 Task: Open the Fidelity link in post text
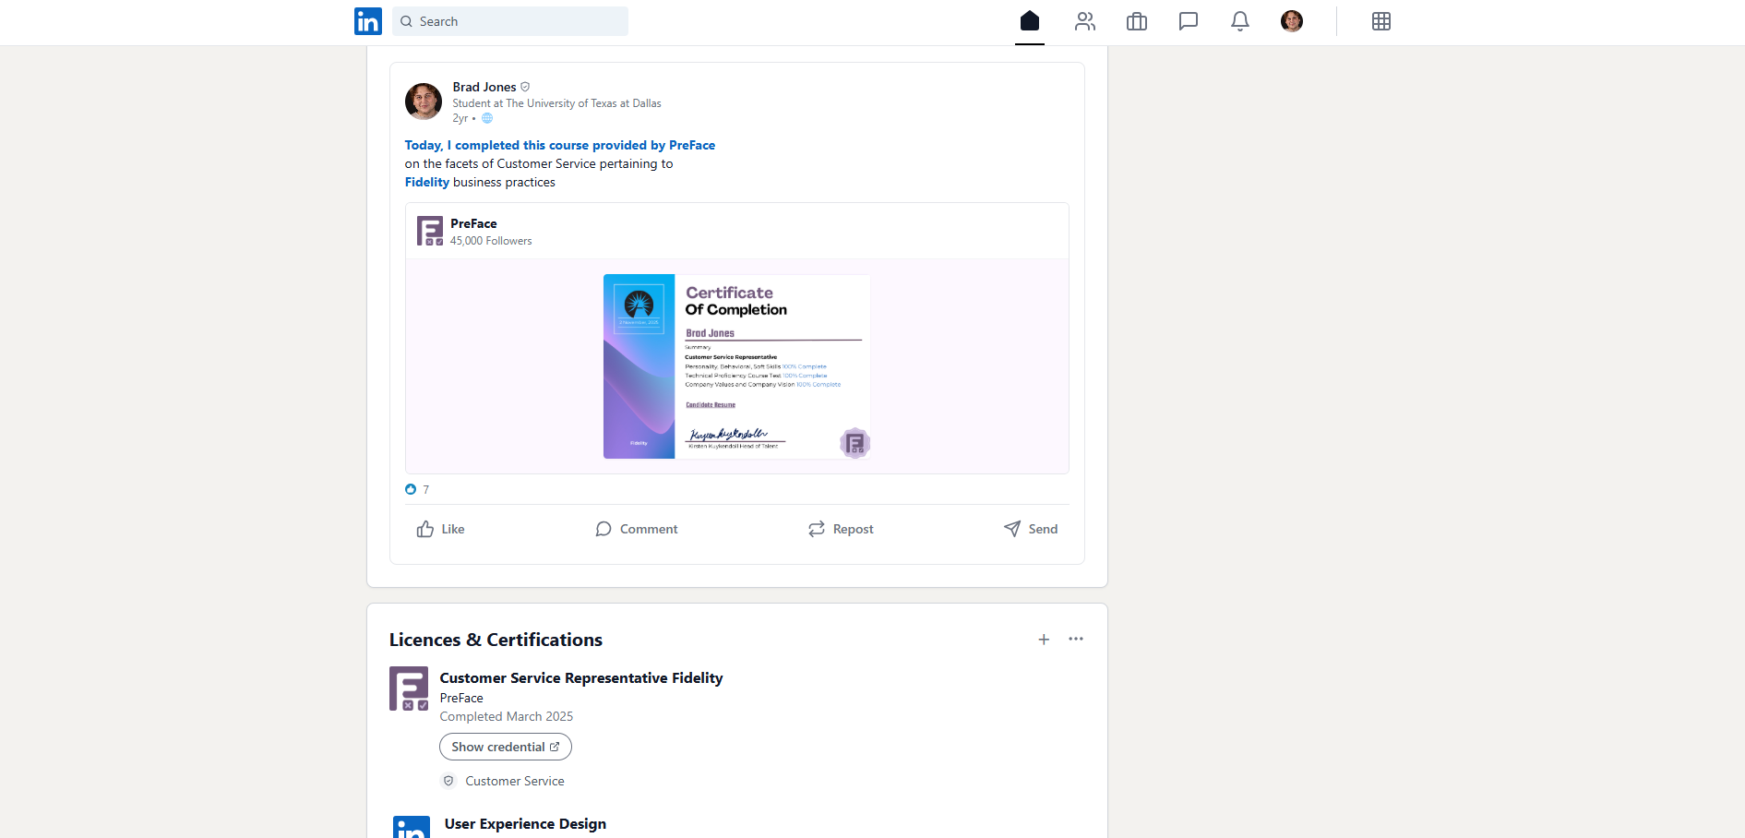tap(426, 182)
